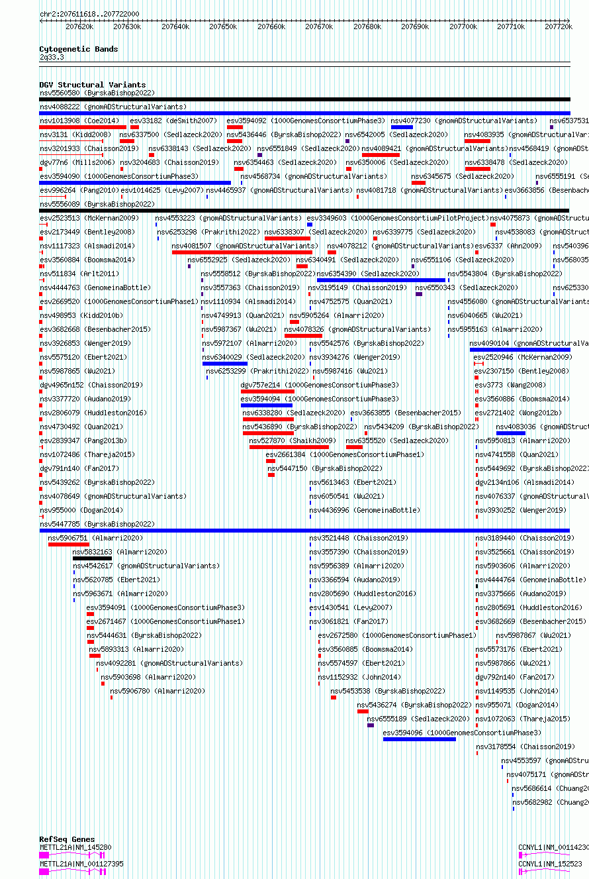Click nsv1013908 (Coe2014) variant label
Screen dimensions: 589x879
point(79,121)
